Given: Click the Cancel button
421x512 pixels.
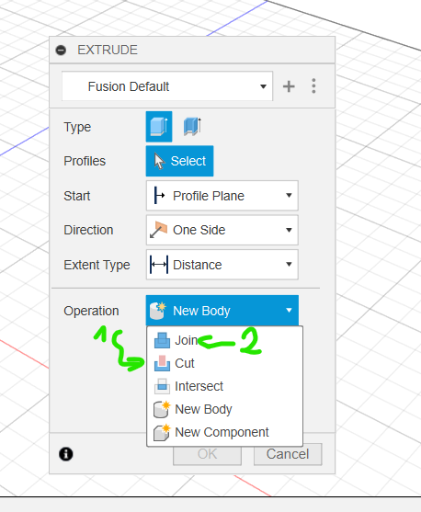Looking at the screenshot, I should coord(288,454).
